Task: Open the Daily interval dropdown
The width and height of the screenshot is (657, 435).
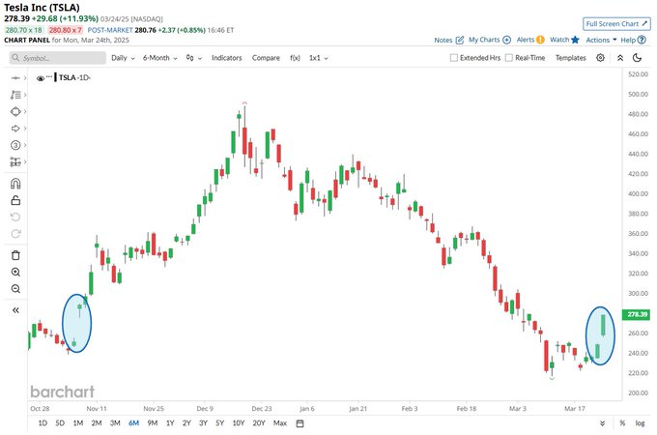Action: click(123, 58)
